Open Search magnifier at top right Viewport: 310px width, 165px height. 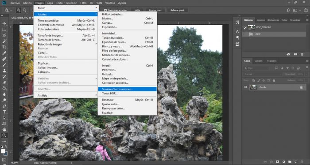tap(288, 10)
